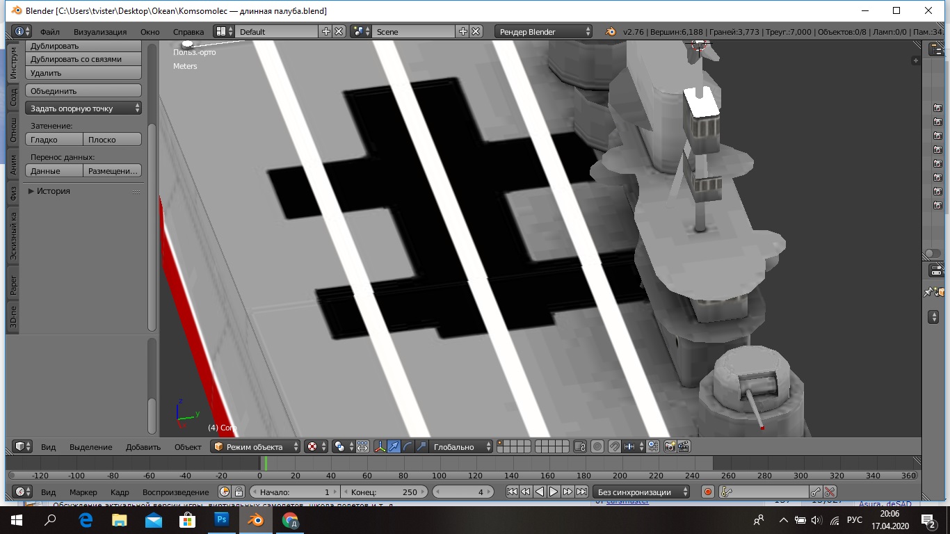Open the Режим объекта mode dropdown

256,446
